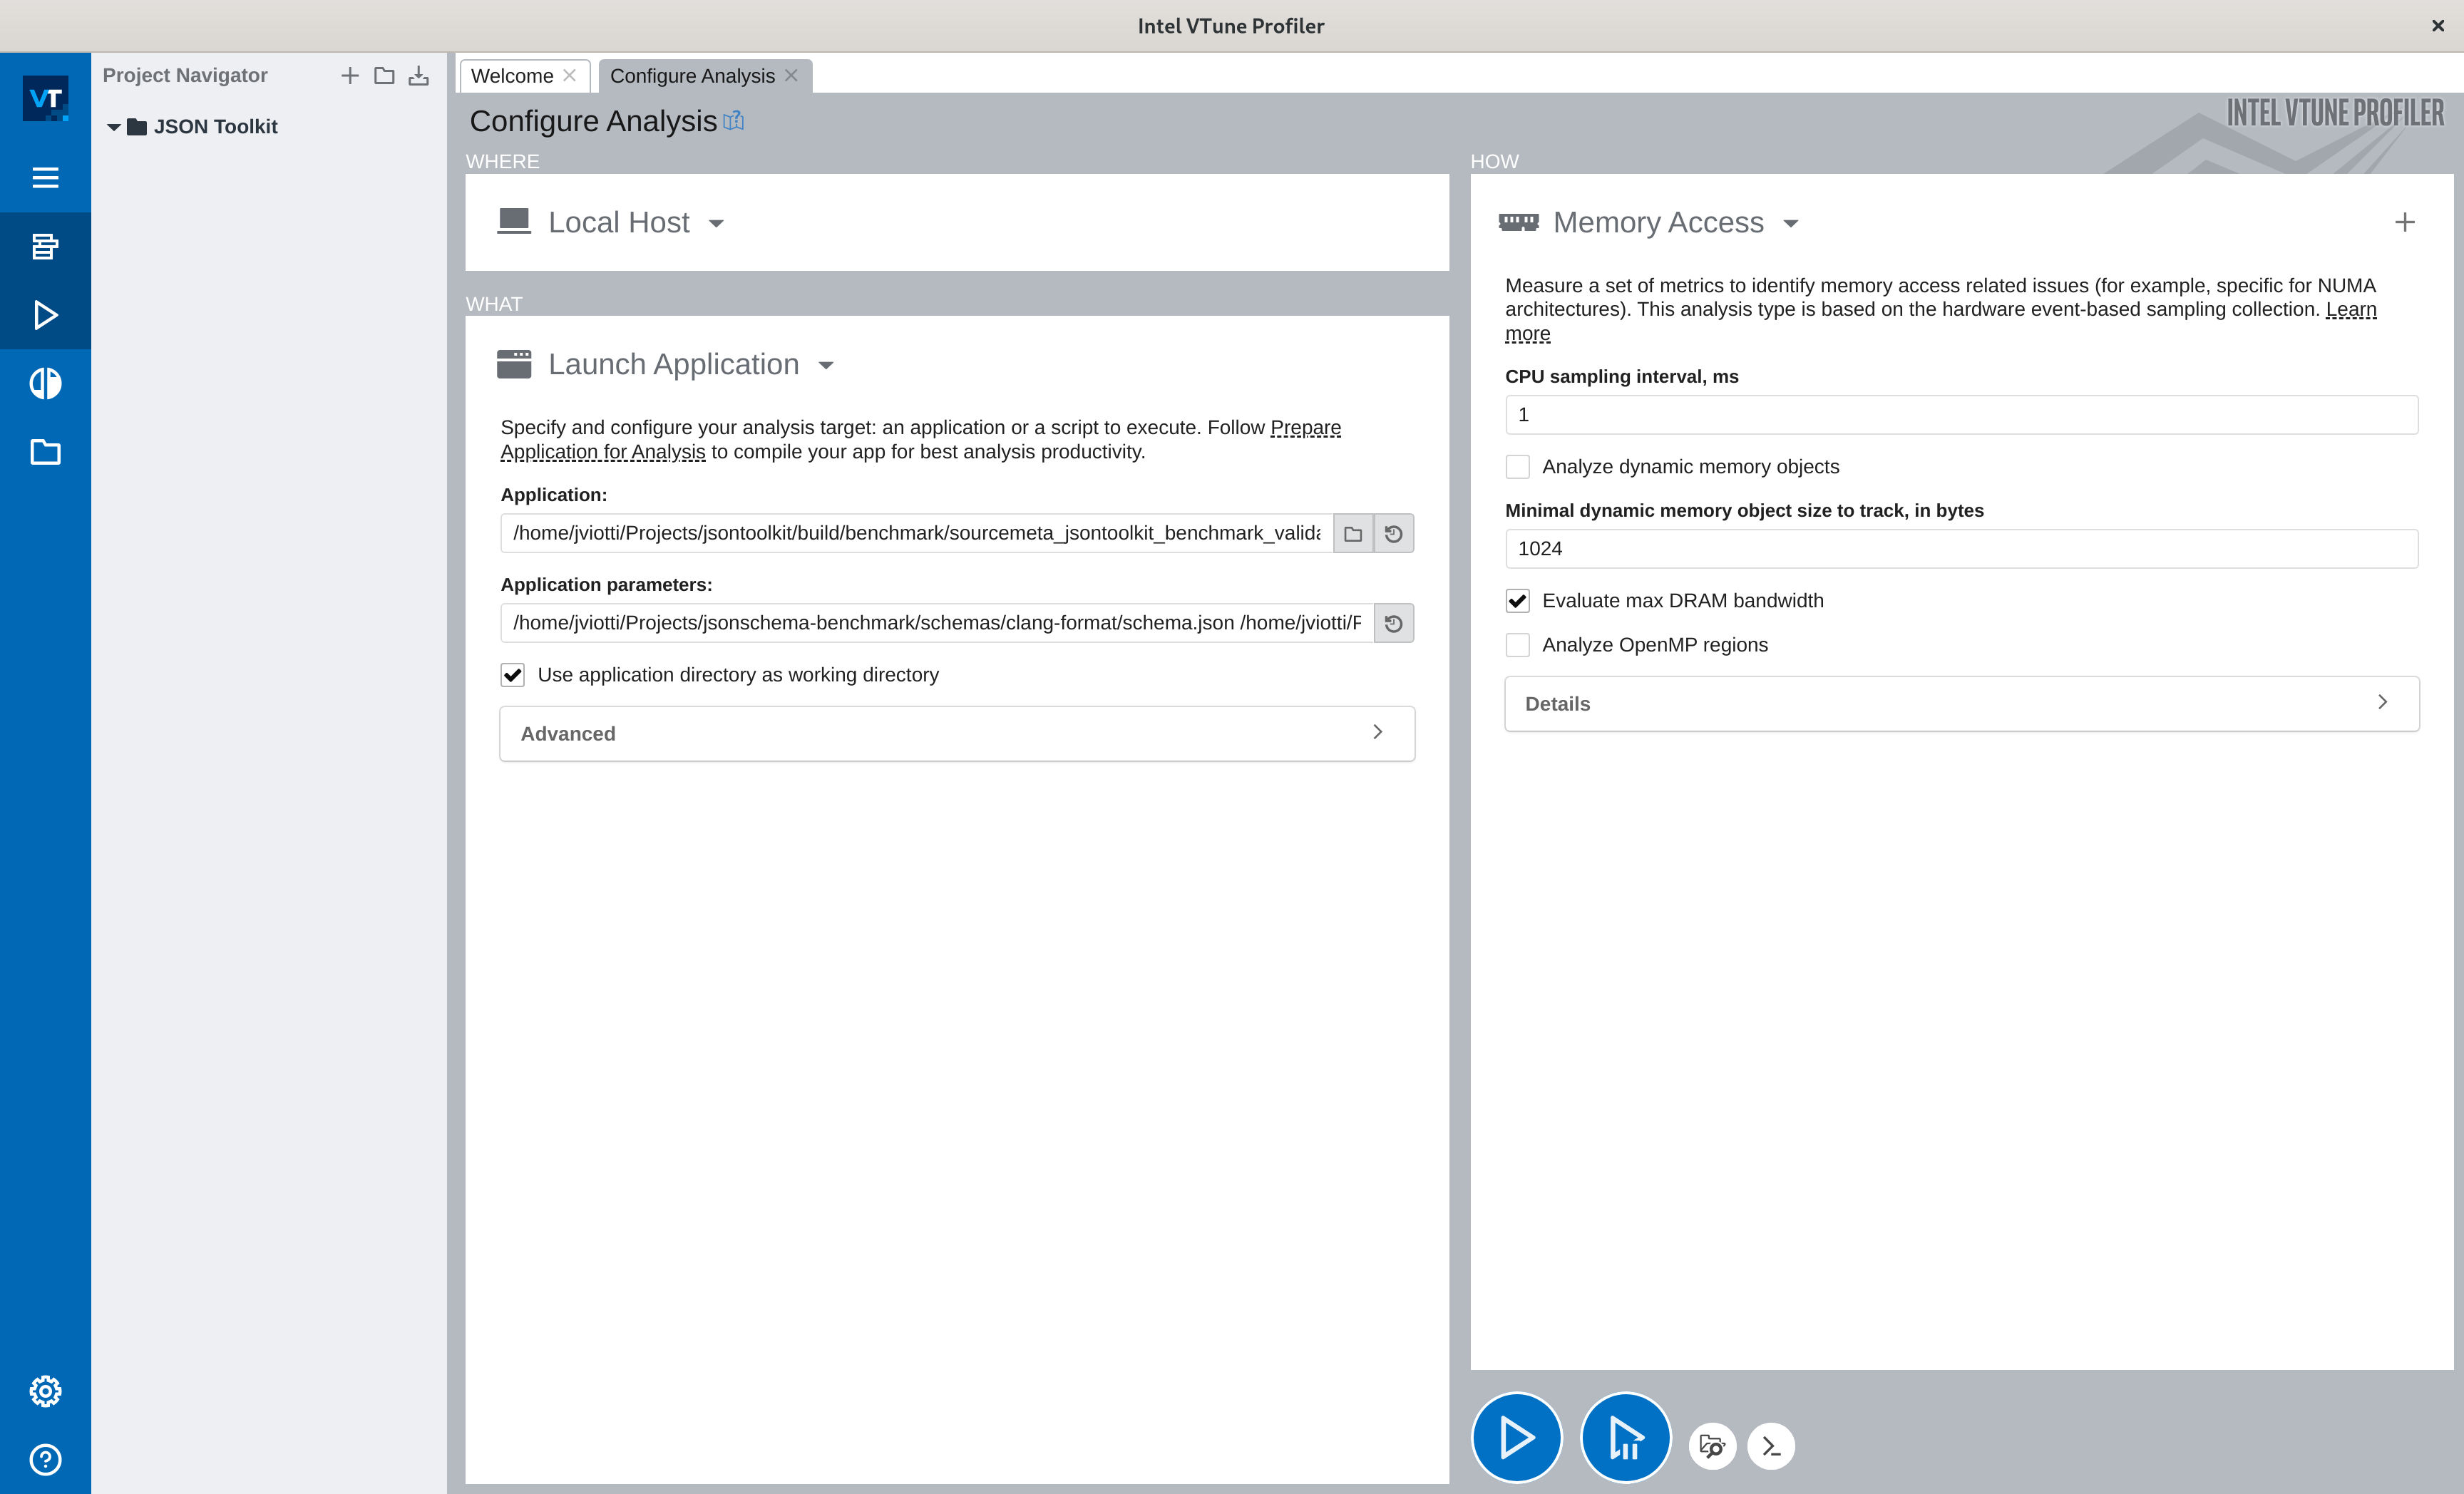Open project via Project Navigator folder icon
2464x1494 pixels.
(384, 76)
